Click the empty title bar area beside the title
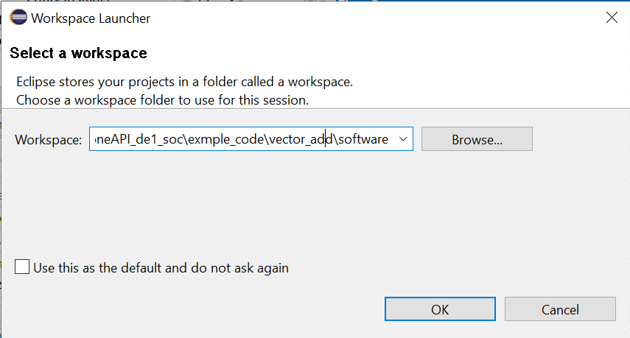This screenshot has height=338, width=630. pos(374,18)
